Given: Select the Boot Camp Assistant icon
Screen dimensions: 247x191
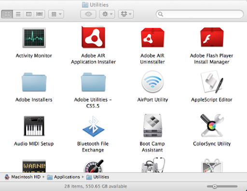Looking at the screenshot, I should 152,126.
